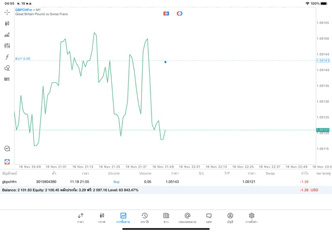Open the ประวัติ history tab
332x232 pixels.
pos(144,217)
